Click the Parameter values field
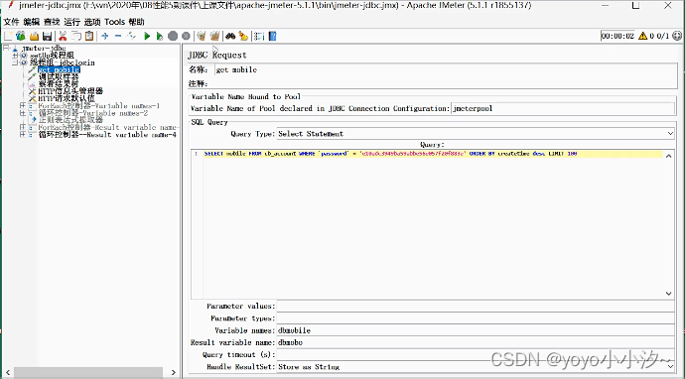 click(x=476, y=307)
